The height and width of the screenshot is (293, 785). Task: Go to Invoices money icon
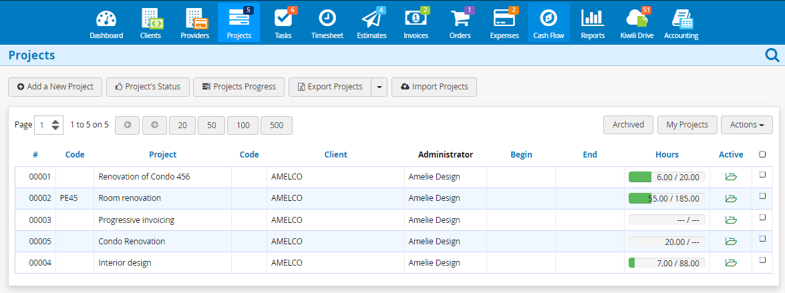(x=415, y=19)
